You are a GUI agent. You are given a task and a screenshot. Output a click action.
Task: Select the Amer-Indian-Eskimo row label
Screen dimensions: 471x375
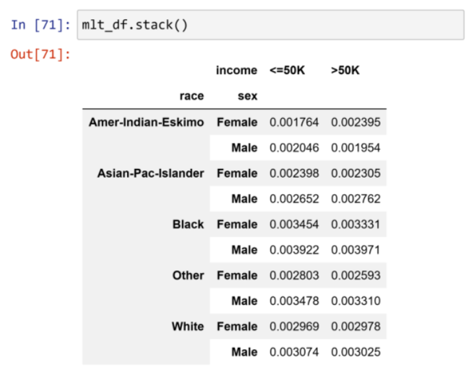click(x=146, y=122)
